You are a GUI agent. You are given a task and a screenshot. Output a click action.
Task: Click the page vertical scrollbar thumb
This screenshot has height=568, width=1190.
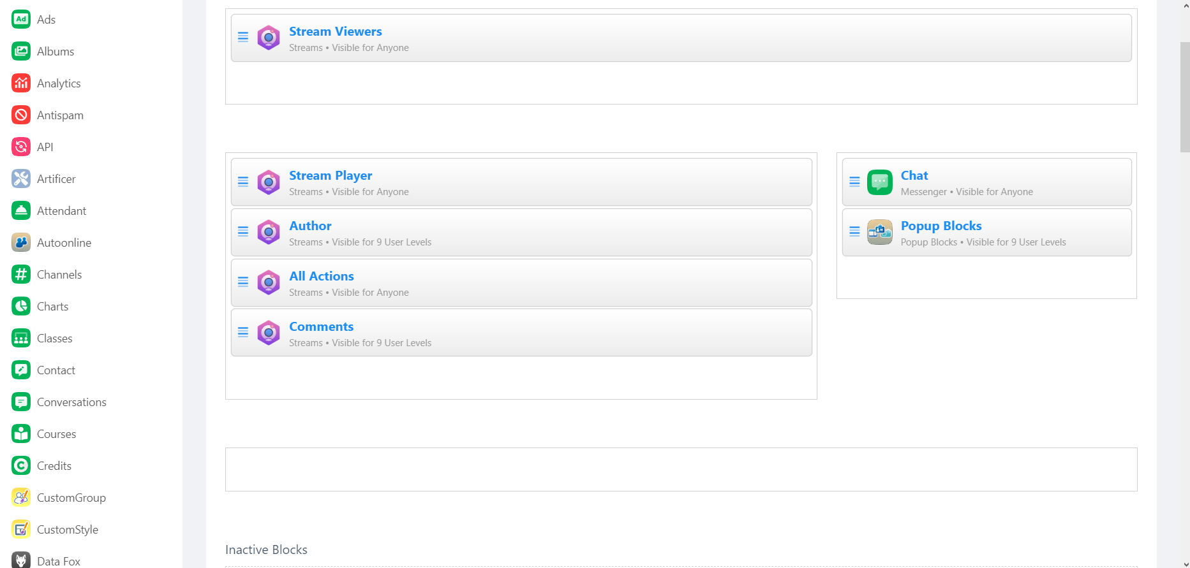point(1184,97)
